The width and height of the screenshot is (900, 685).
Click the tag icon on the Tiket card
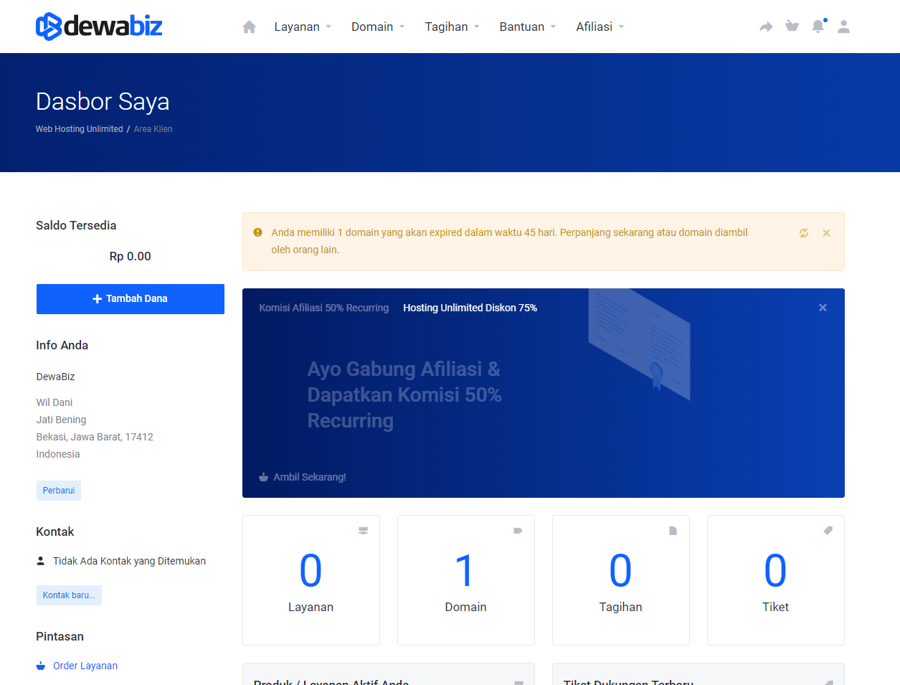(x=828, y=530)
